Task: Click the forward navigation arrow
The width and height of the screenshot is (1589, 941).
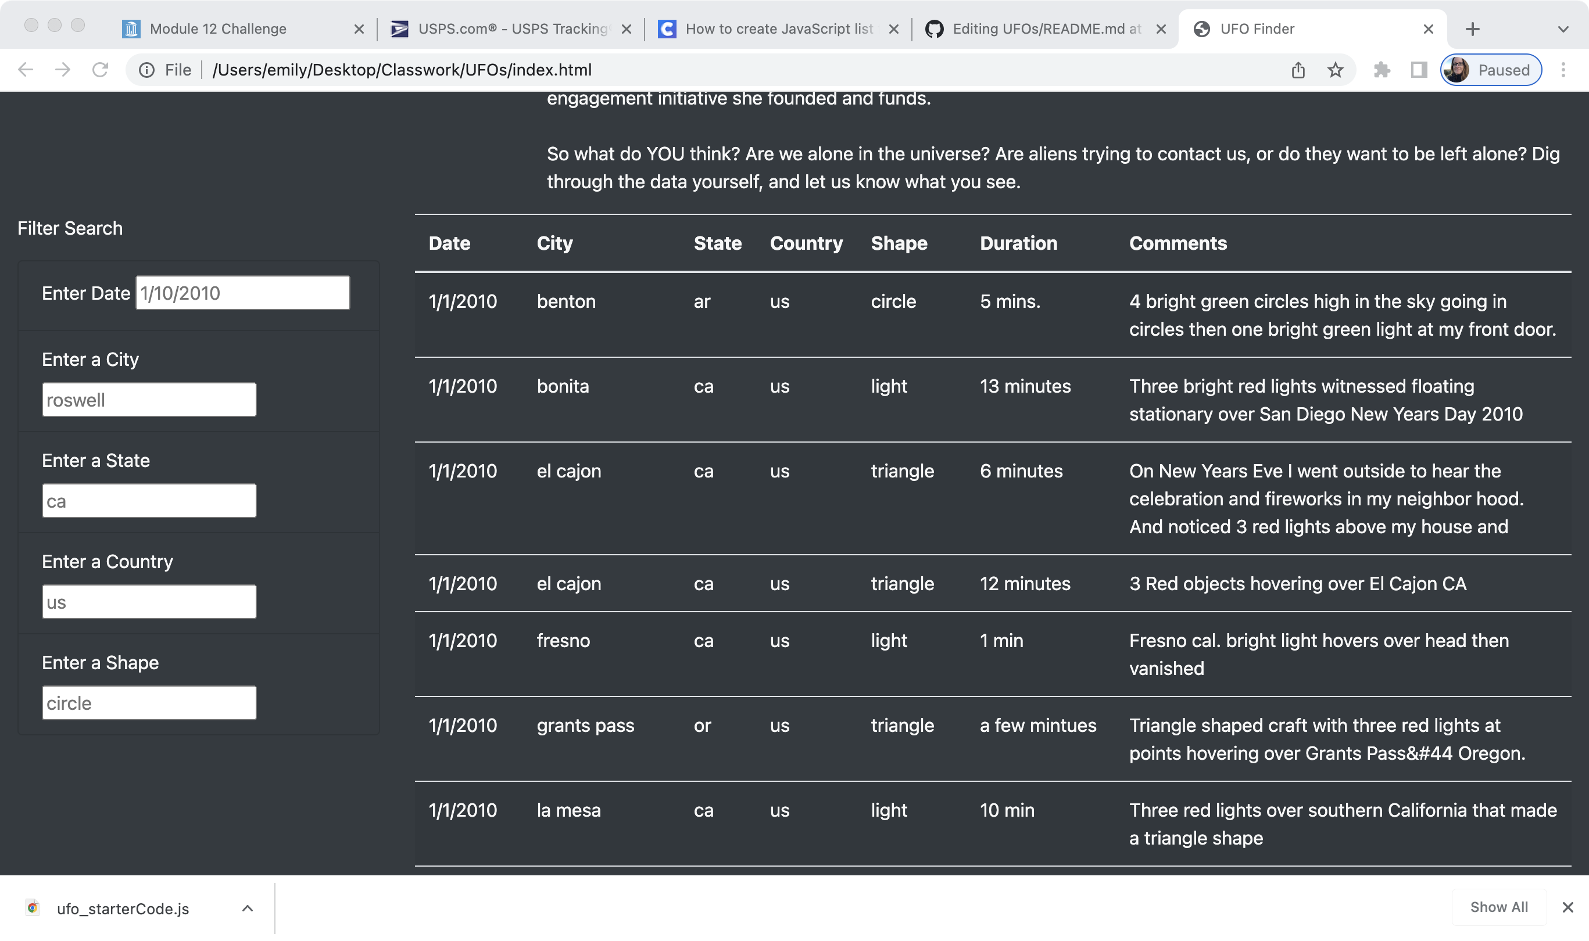Action: click(63, 70)
